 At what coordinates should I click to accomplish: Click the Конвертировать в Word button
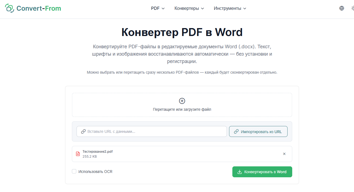262,172
